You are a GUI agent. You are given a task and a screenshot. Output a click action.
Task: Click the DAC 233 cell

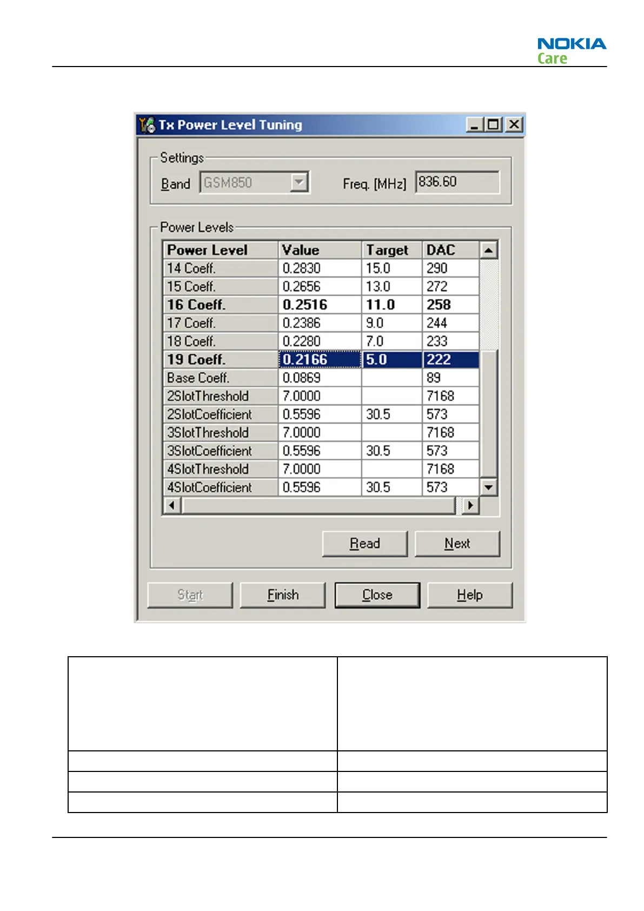click(450, 341)
